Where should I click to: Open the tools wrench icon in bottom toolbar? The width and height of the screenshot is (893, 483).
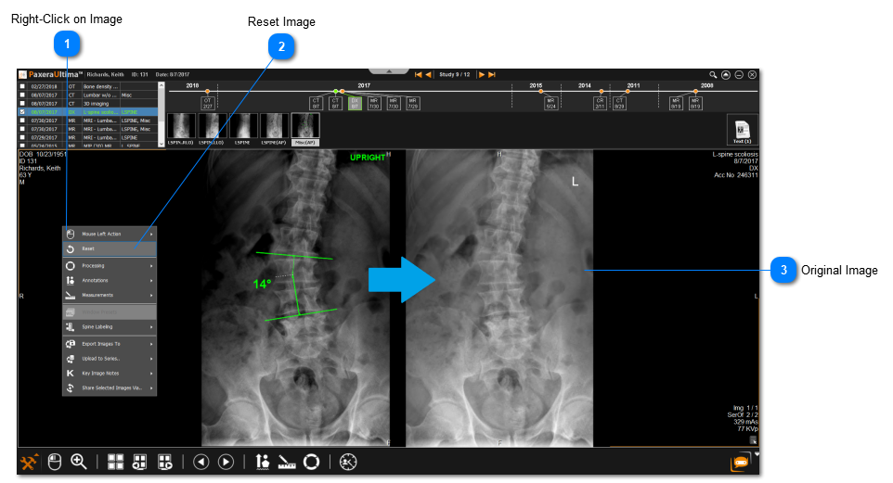(29, 461)
